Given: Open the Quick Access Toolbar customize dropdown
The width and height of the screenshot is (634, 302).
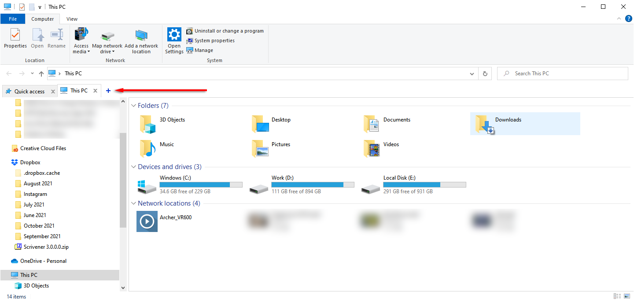Looking at the screenshot, I should click(x=40, y=7).
